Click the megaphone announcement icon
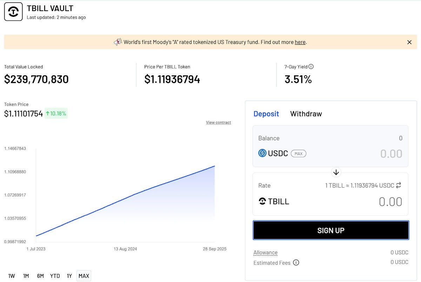Viewport: 421px width, 282px height. 118,42
